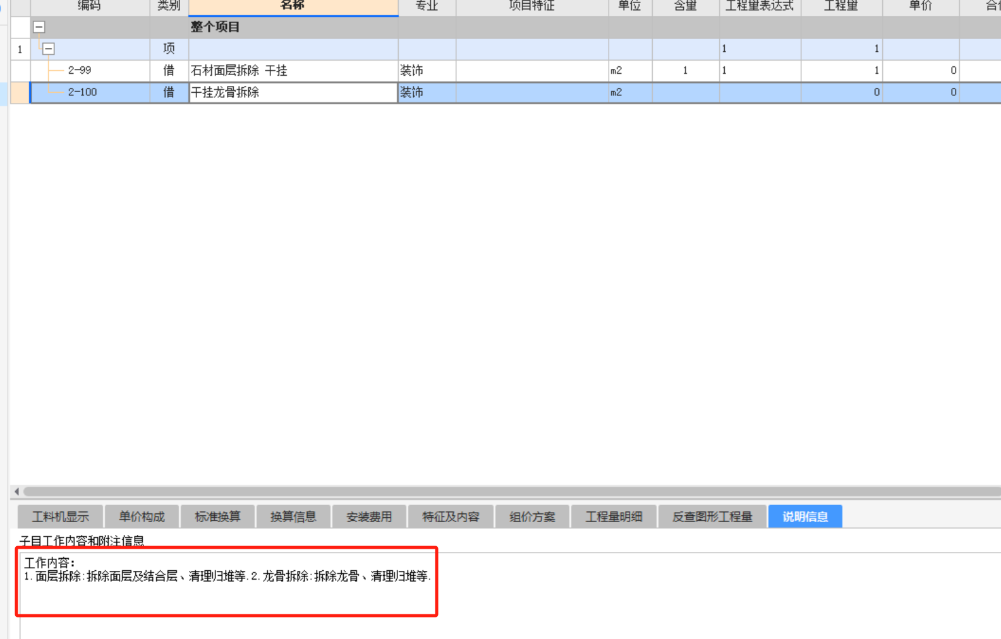This screenshot has width=1001, height=639.
Task: Click horizontal scrollbar left arrow
Action: (16, 491)
